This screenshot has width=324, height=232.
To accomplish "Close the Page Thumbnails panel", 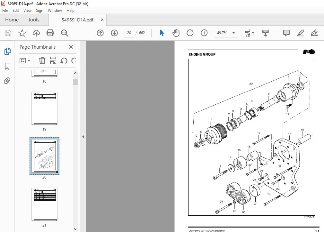I will tap(71, 47).
